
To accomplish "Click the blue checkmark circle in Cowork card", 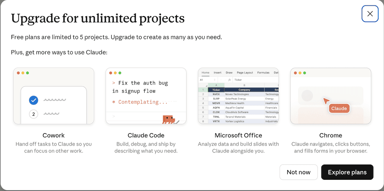I will 33,100.
